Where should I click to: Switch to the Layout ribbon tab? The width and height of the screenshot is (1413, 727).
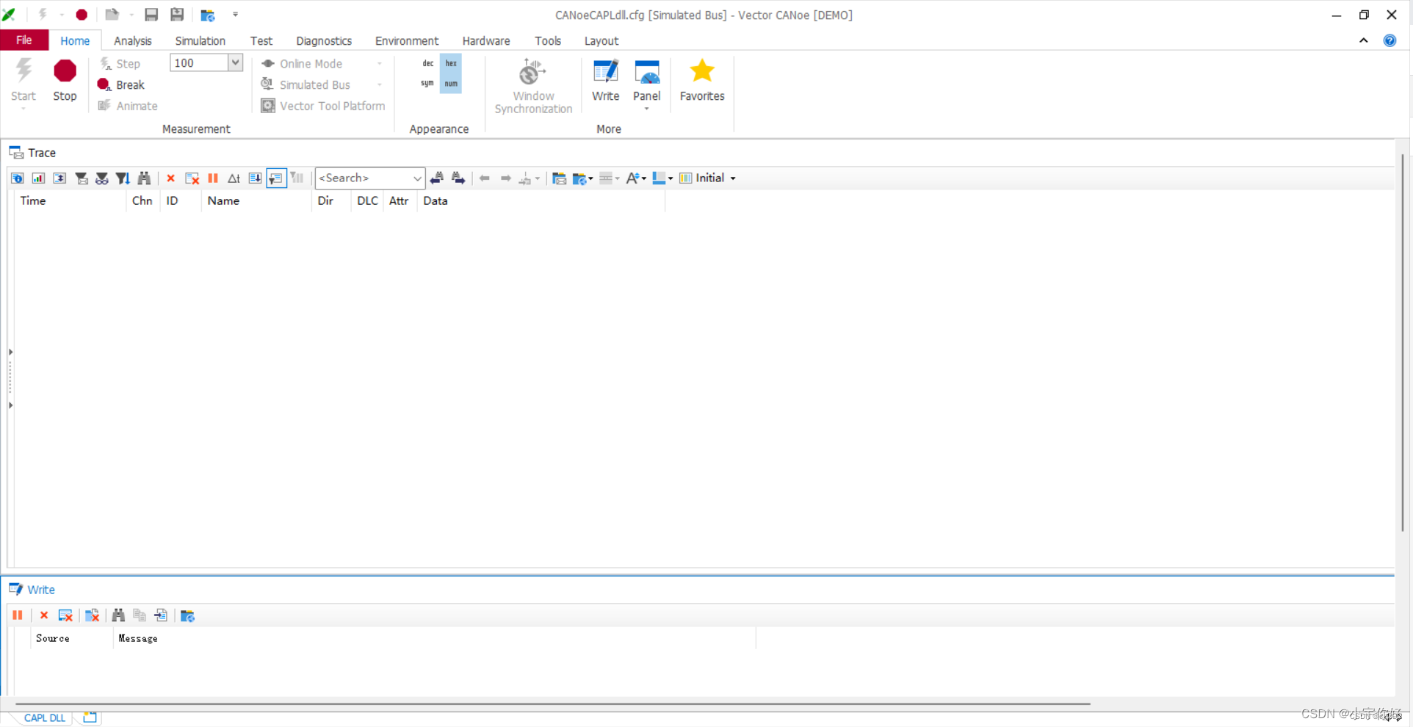click(601, 40)
